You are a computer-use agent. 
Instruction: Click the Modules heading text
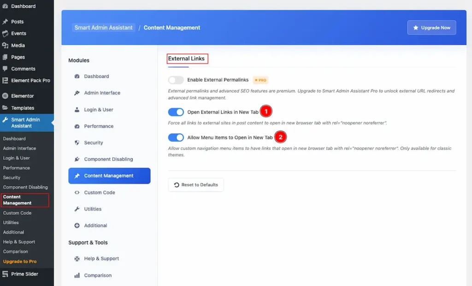tap(79, 60)
